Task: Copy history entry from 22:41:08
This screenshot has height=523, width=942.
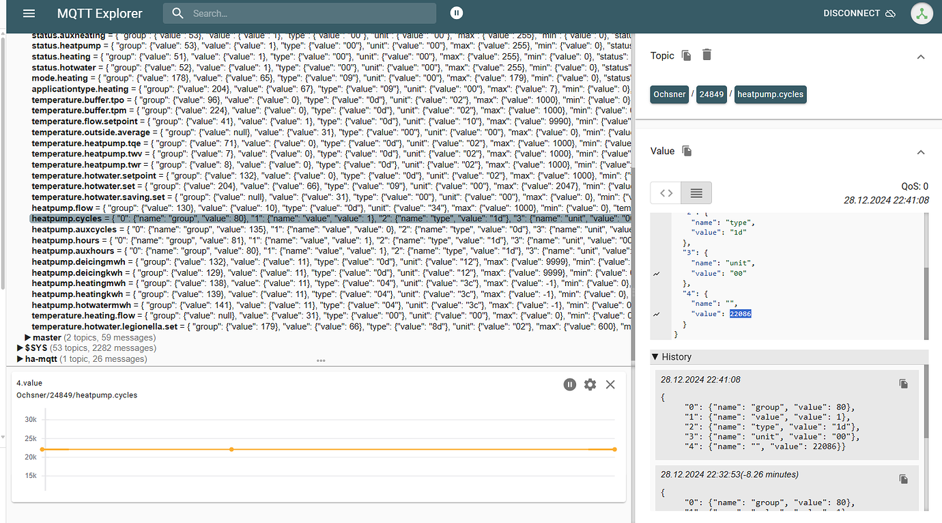Action: click(904, 384)
